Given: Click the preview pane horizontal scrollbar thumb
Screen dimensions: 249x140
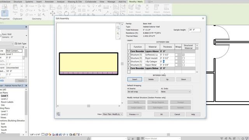Looking at the screenshot, I should [89, 106].
